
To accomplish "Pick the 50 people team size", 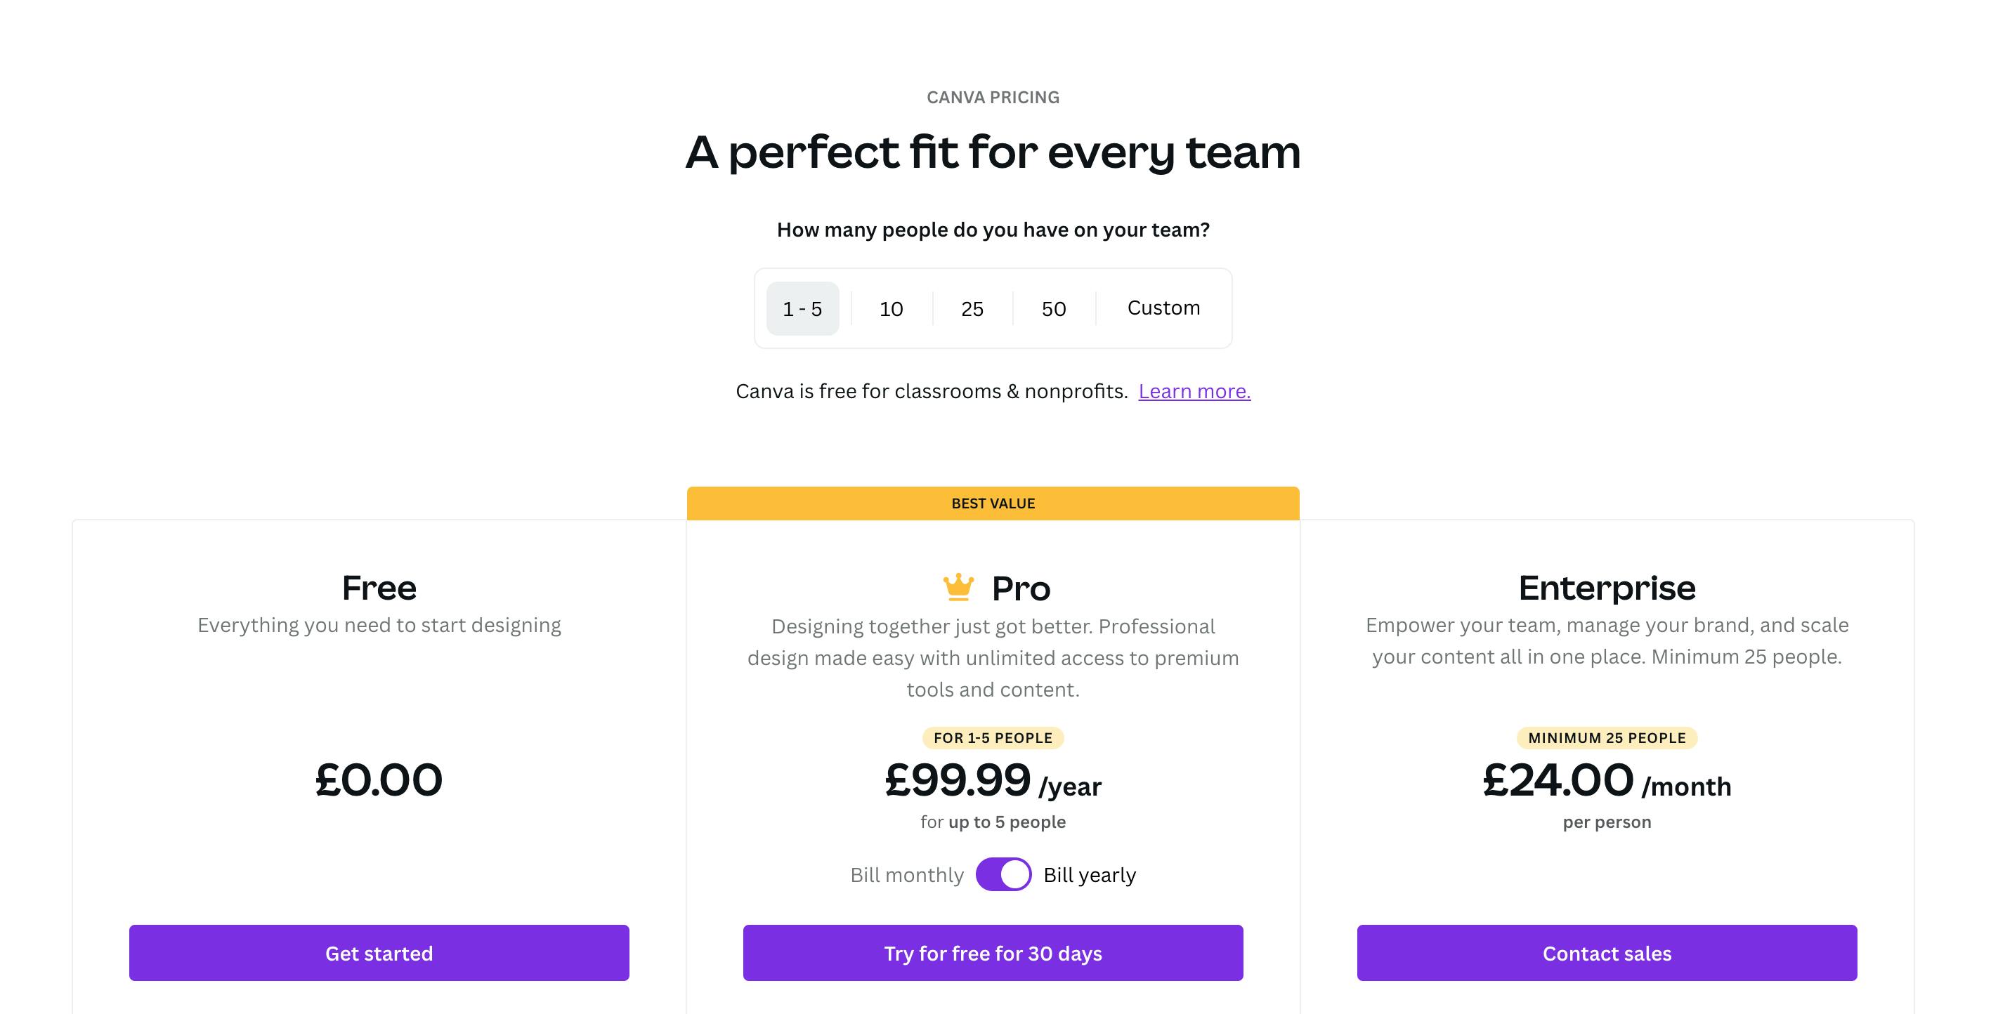I will point(1053,308).
